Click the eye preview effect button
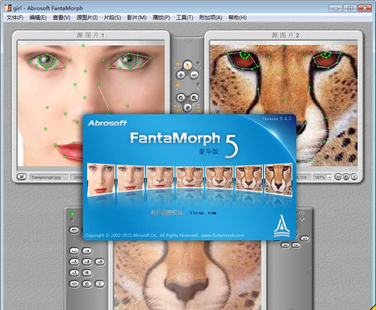Screen dimensions: 376x310 point(87,273)
